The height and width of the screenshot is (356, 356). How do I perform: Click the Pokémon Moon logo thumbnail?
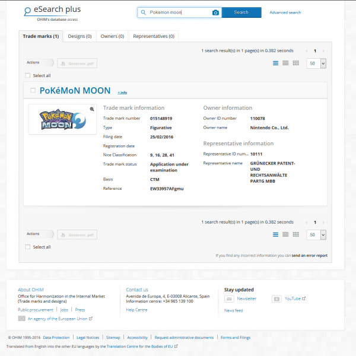pos(59,119)
